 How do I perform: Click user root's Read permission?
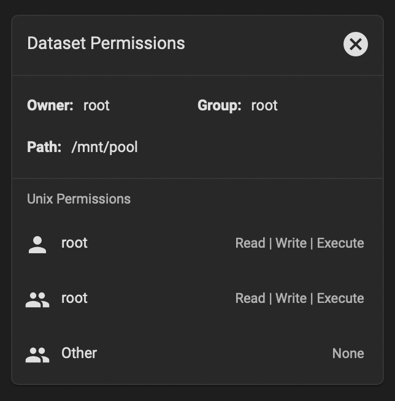pos(250,243)
